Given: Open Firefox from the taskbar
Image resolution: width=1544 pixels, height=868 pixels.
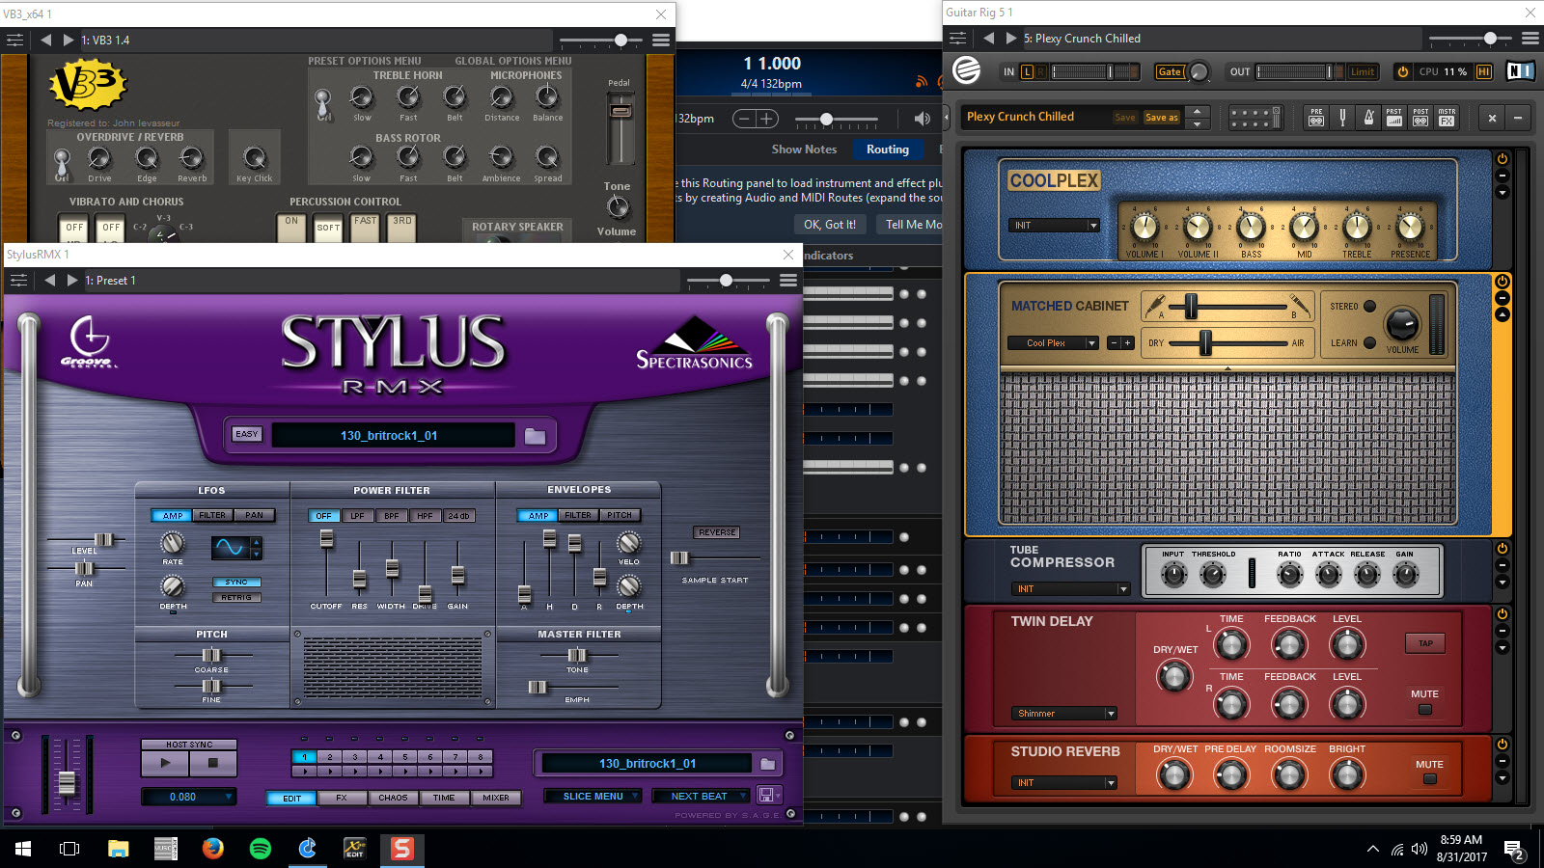Looking at the screenshot, I should pyautogui.click(x=212, y=849).
